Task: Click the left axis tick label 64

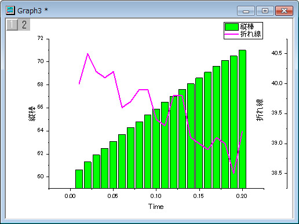Action: [41, 130]
